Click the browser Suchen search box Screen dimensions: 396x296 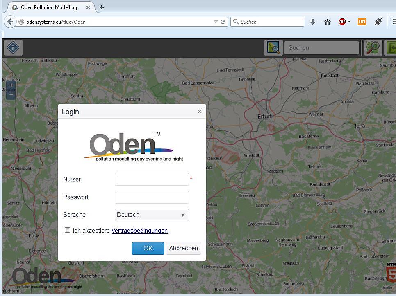click(267, 22)
